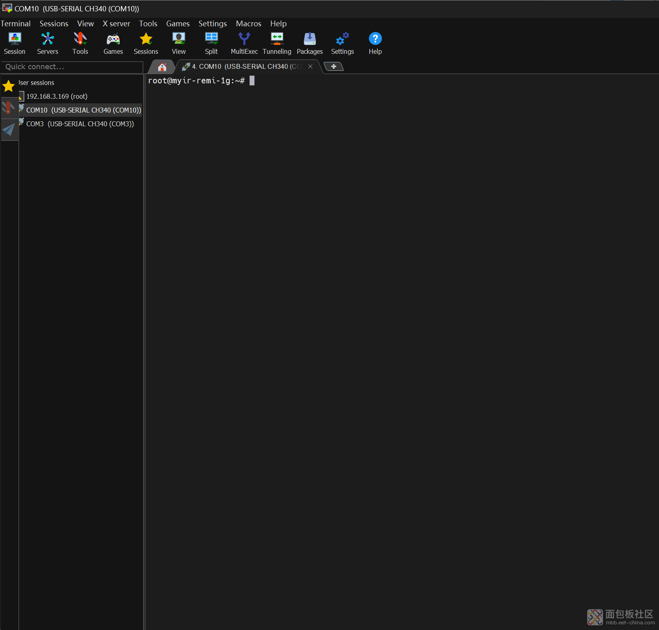The image size is (659, 630).
Task: Click the Sessions star toolbar icon
Action: [146, 43]
